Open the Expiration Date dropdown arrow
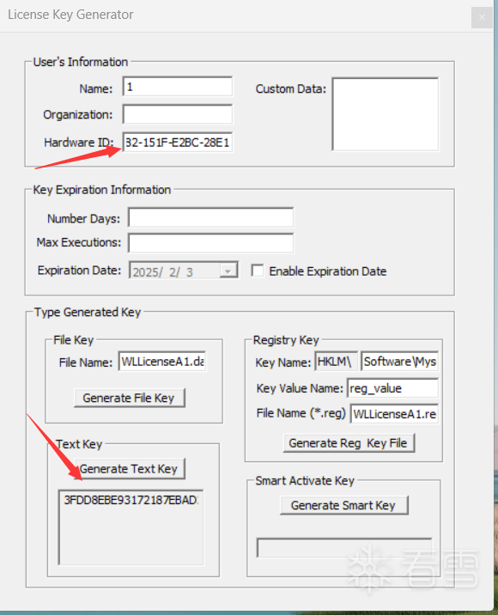Screen dimensions: 498x615 coord(228,271)
